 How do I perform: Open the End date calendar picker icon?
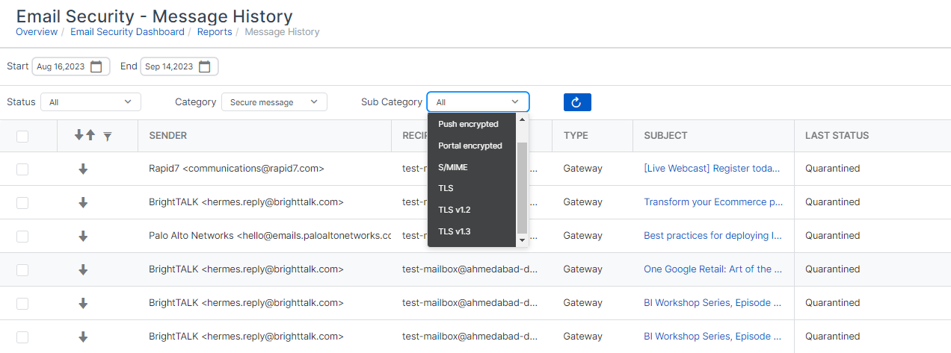tap(204, 66)
